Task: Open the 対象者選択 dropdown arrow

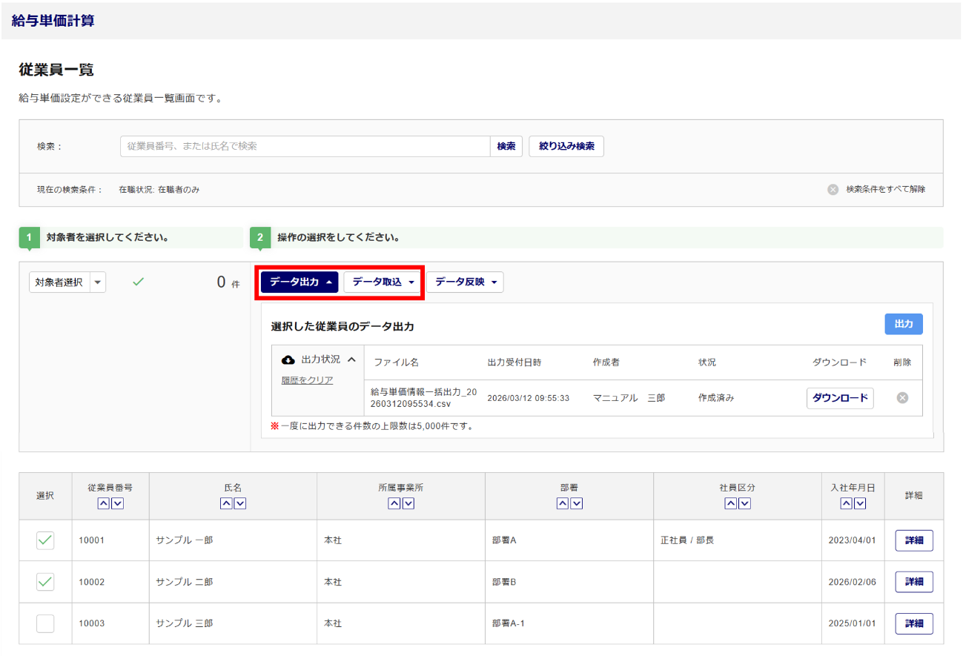Action: point(98,282)
